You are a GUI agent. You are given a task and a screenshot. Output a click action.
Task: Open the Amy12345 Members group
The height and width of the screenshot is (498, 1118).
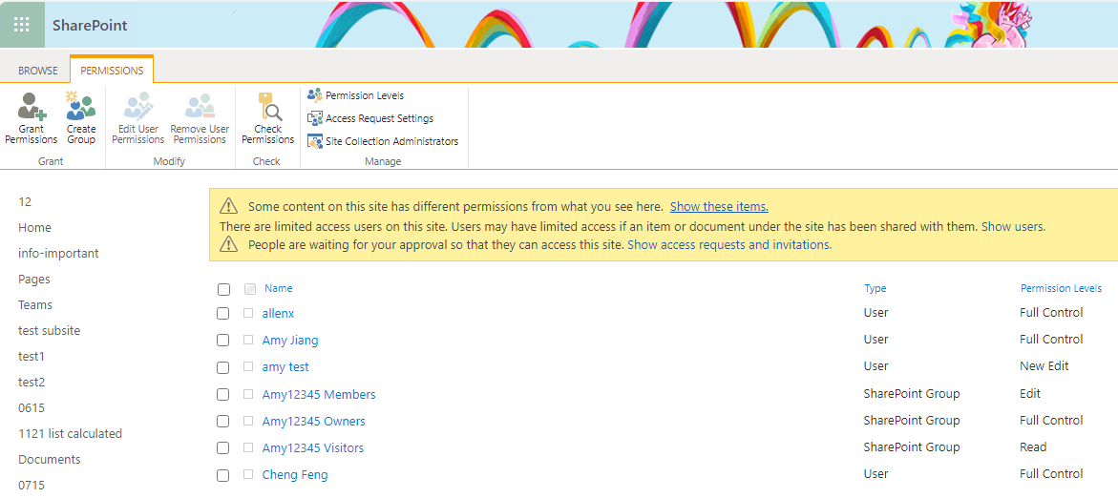(319, 394)
